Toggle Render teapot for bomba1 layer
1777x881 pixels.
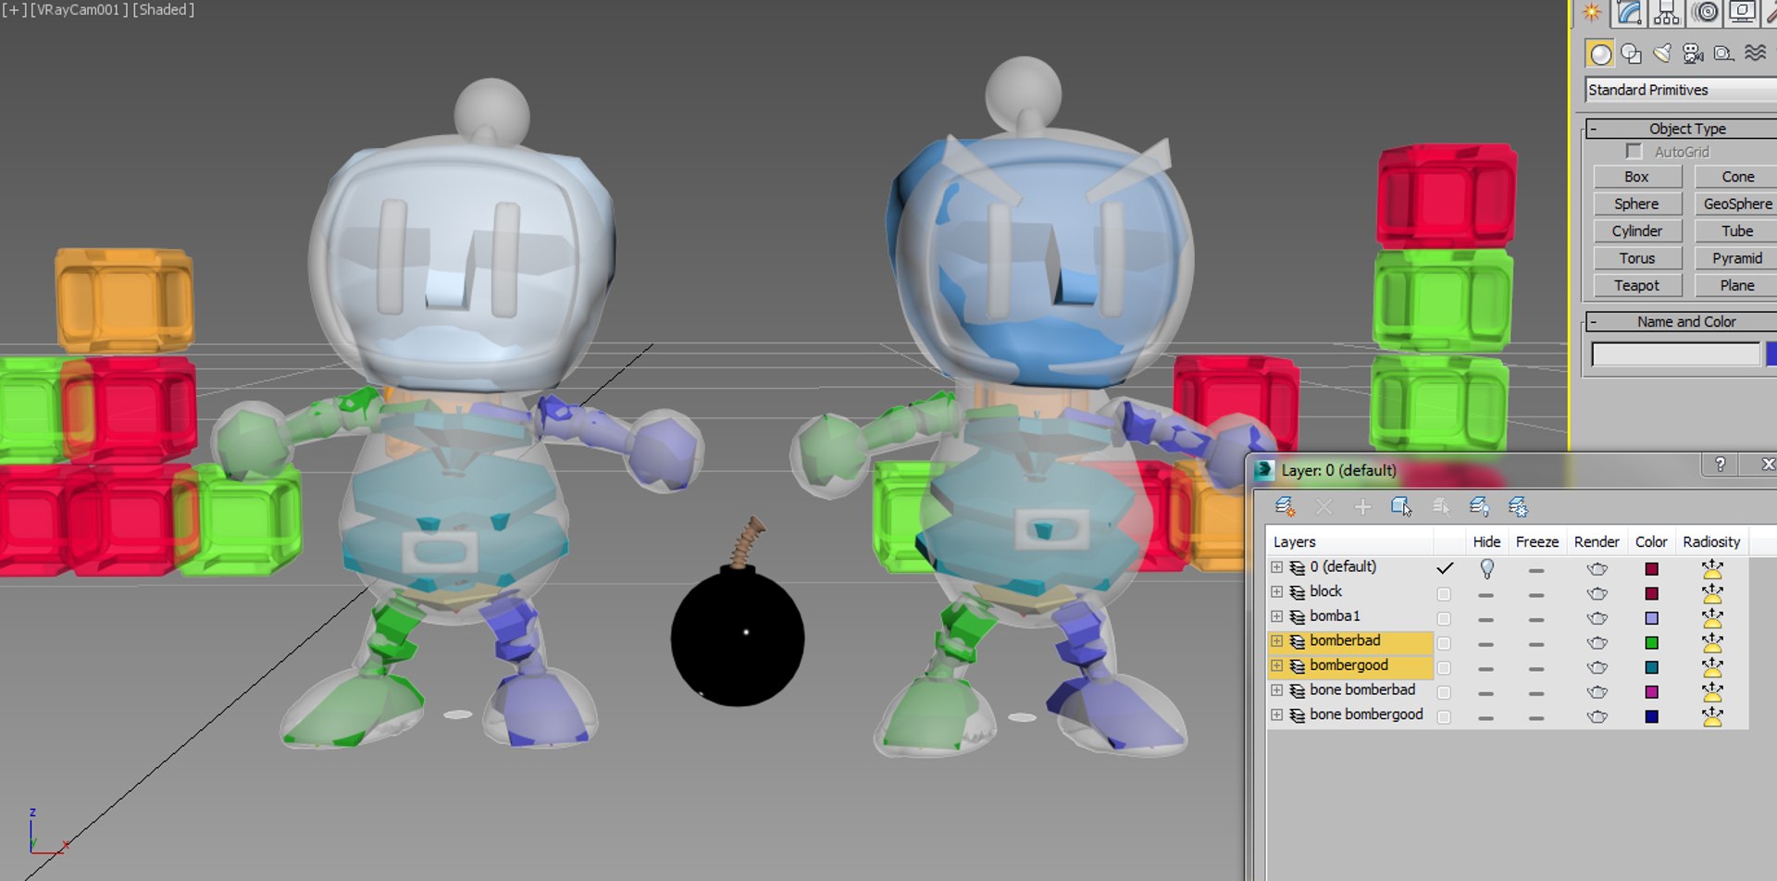[1597, 618]
